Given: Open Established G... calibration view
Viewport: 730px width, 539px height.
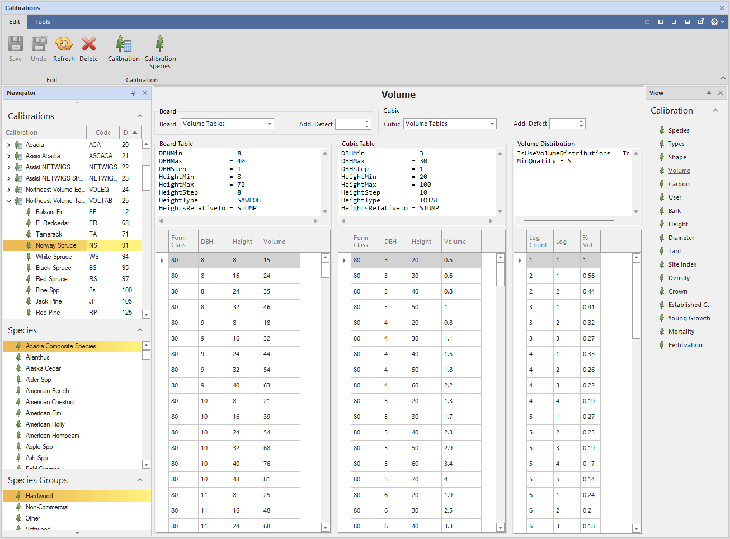Looking at the screenshot, I should (x=690, y=305).
